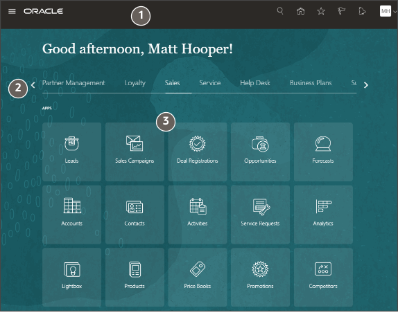Open the Business Plans tab
This screenshot has width=398, height=326.
coord(311,83)
